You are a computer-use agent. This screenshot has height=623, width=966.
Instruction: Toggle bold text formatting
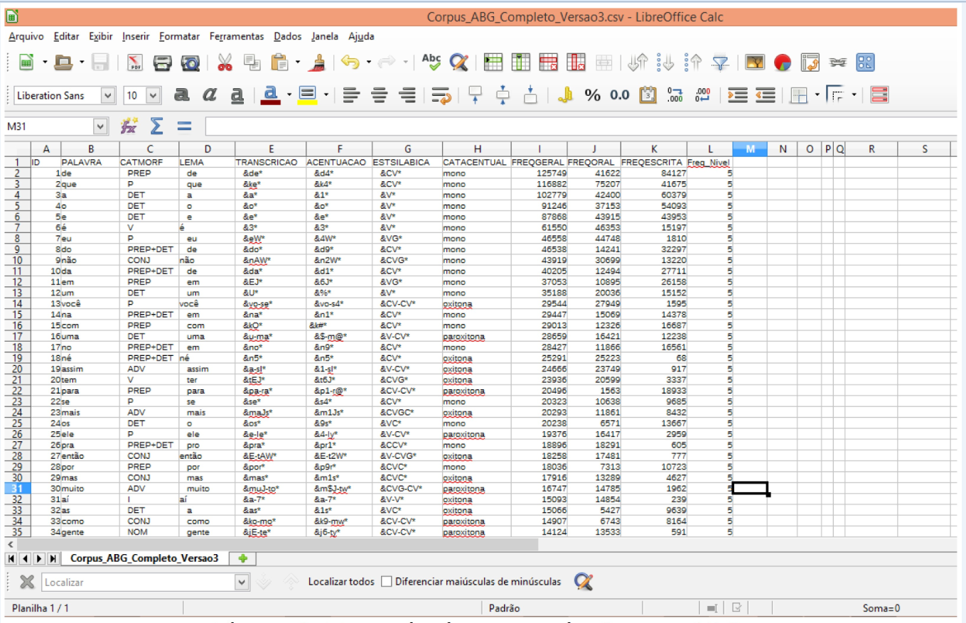click(182, 95)
